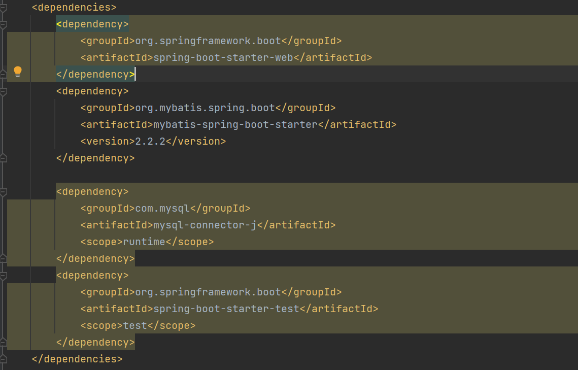Click the runtime scope value
578x370 pixels.
(x=144, y=242)
